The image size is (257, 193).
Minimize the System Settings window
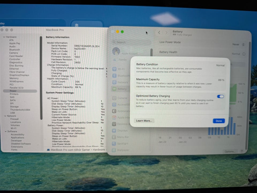point(118,32)
